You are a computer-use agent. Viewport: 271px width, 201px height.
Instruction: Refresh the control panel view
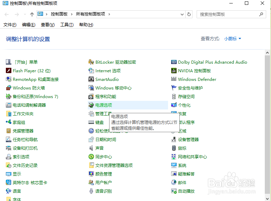tap(189, 14)
